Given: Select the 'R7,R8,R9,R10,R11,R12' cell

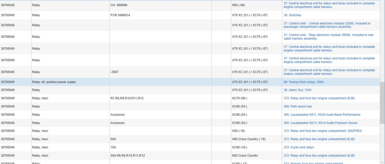Looking at the screenshot, I should click(x=161, y=98).
